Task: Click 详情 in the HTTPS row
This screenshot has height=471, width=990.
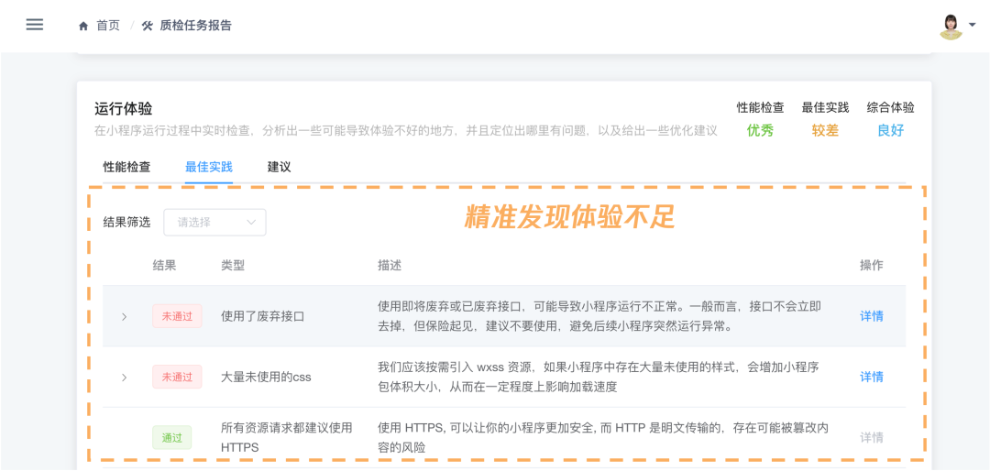Action: (872, 437)
